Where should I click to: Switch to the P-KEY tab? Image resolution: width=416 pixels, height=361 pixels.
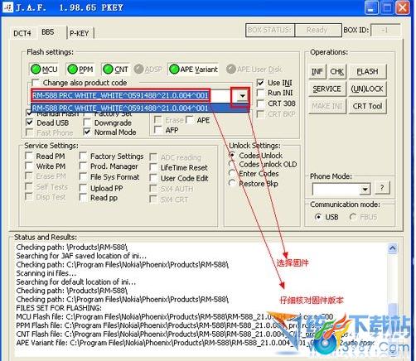(x=80, y=33)
